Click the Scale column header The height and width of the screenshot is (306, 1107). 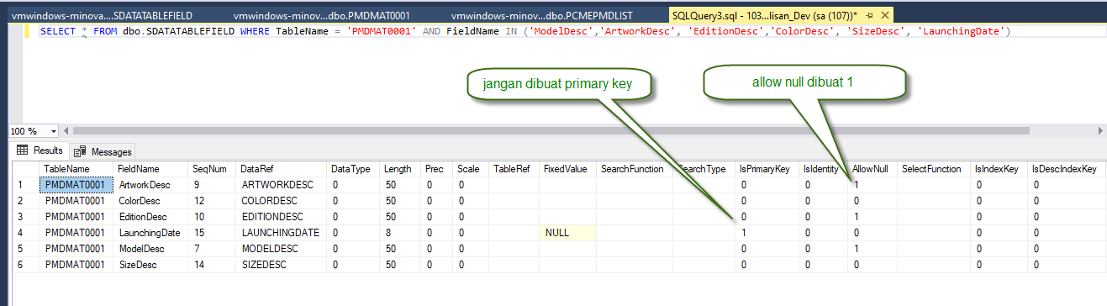[x=470, y=169]
